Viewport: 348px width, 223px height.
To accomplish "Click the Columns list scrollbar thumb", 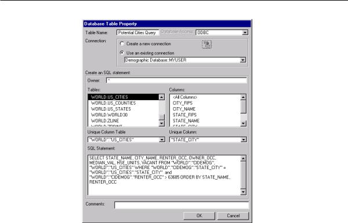I will (243, 107).
